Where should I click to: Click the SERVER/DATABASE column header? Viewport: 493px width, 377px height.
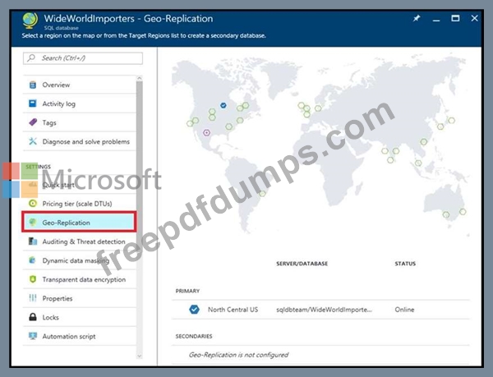coord(302,264)
